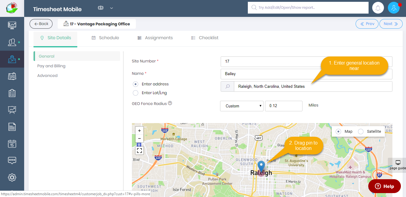The width and height of the screenshot is (406, 197).
Task: Open the employees icon in sidebar
Action: [x=12, y=42]
